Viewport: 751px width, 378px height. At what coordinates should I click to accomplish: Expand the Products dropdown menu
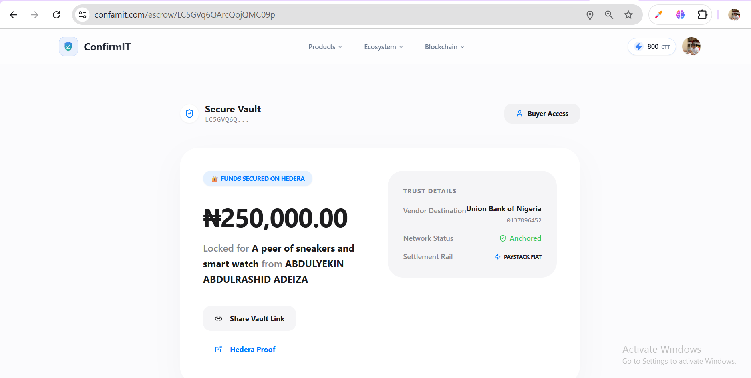tap(325, 47)
